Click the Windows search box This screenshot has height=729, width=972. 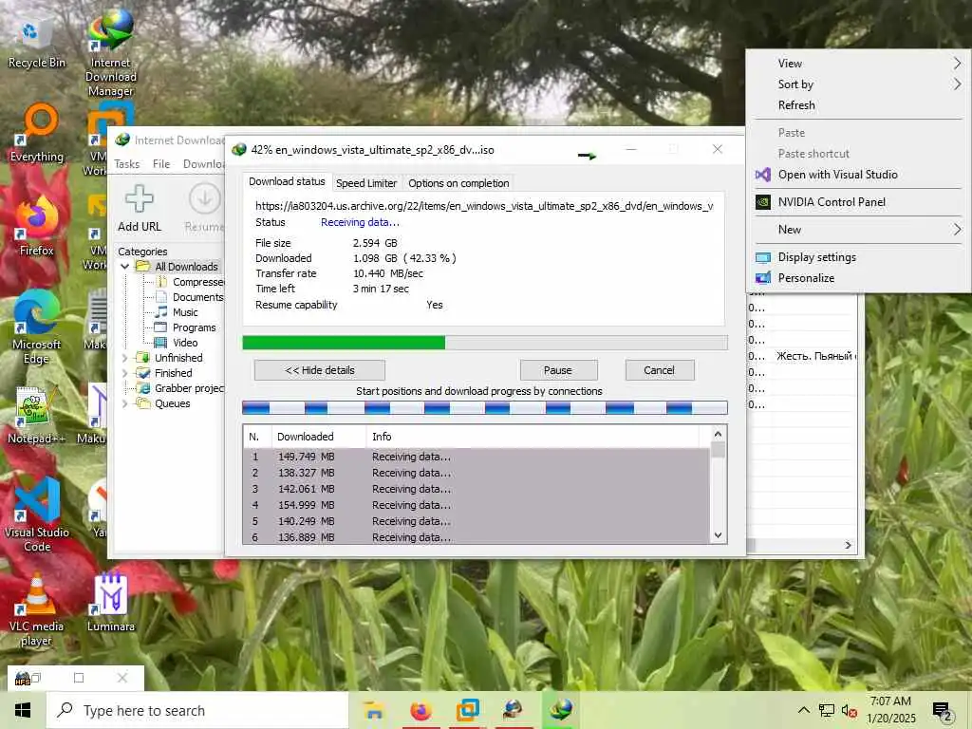click(x=198, y=710)
